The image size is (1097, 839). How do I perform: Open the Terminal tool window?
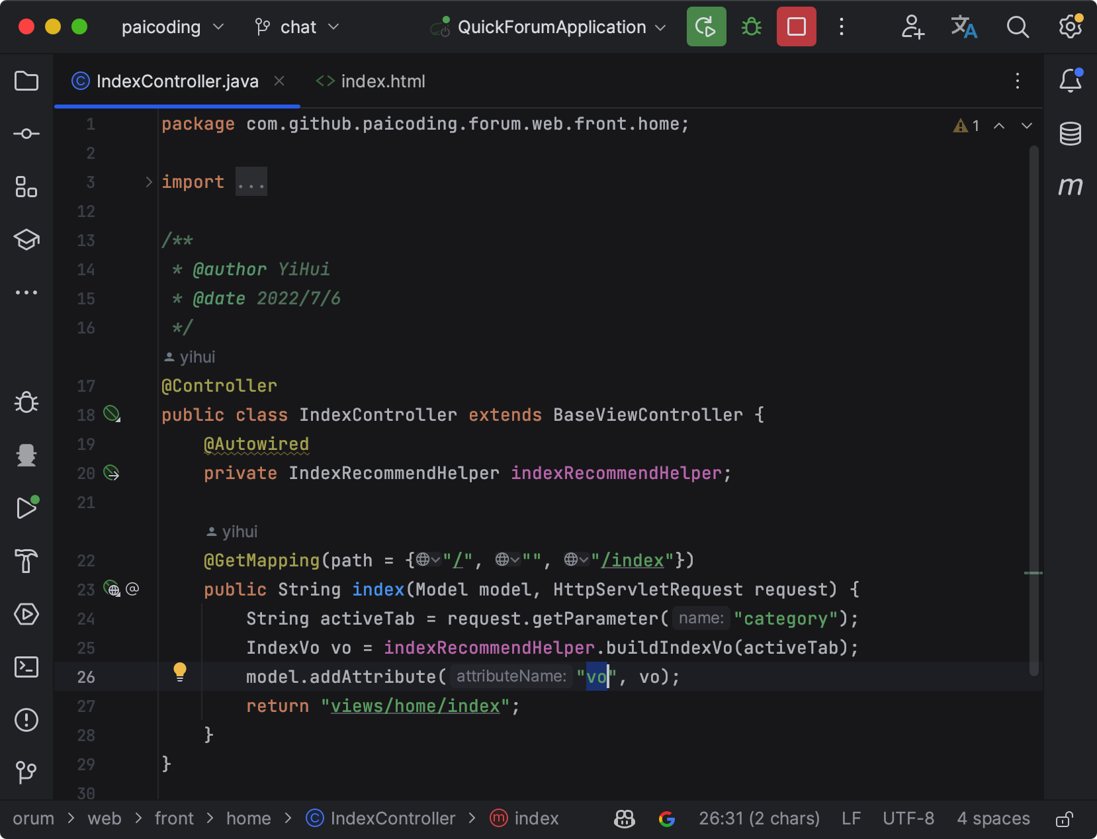[26, 667]
